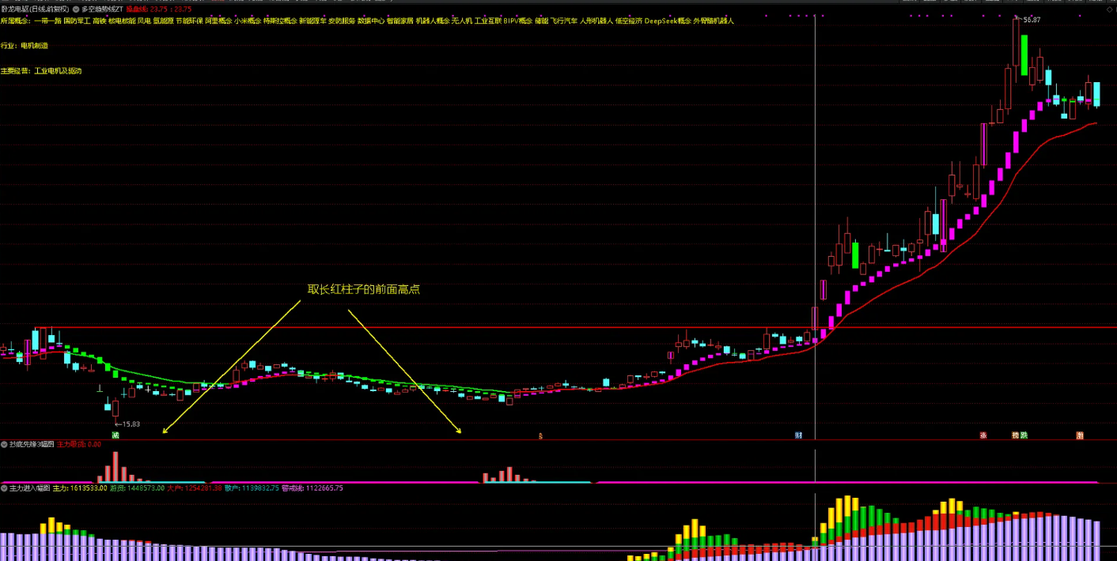
Task: Open the 多空趋势线ZT indicator menu circle icon
Action: coord(76,9)
